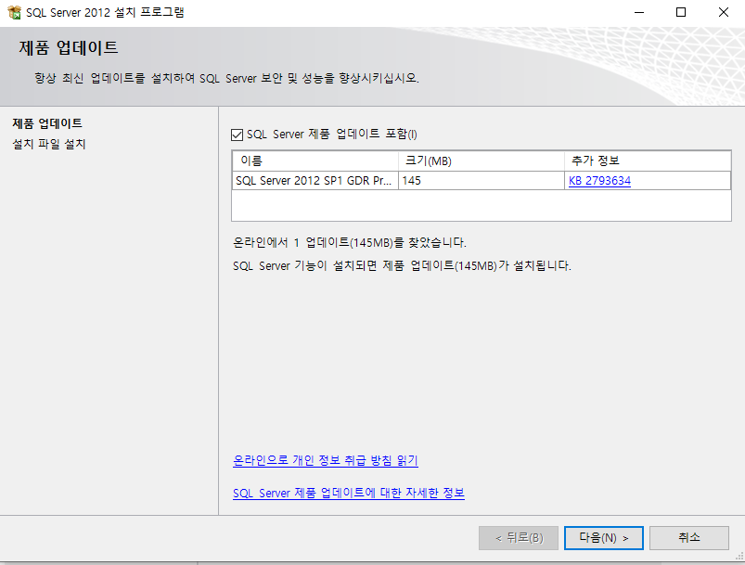Image resolution: width=745 pixels, height=565 pixels.
Task: Click the 항상 최신 업데이트를 설치하여 description text
Action: [x=226, y=78]
